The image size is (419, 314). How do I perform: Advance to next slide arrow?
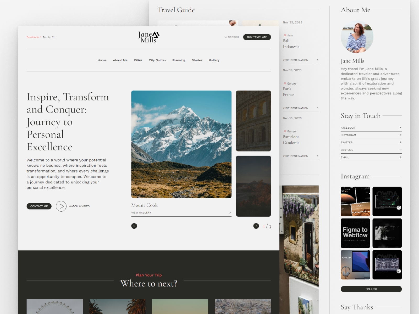(x=256, y=226)
